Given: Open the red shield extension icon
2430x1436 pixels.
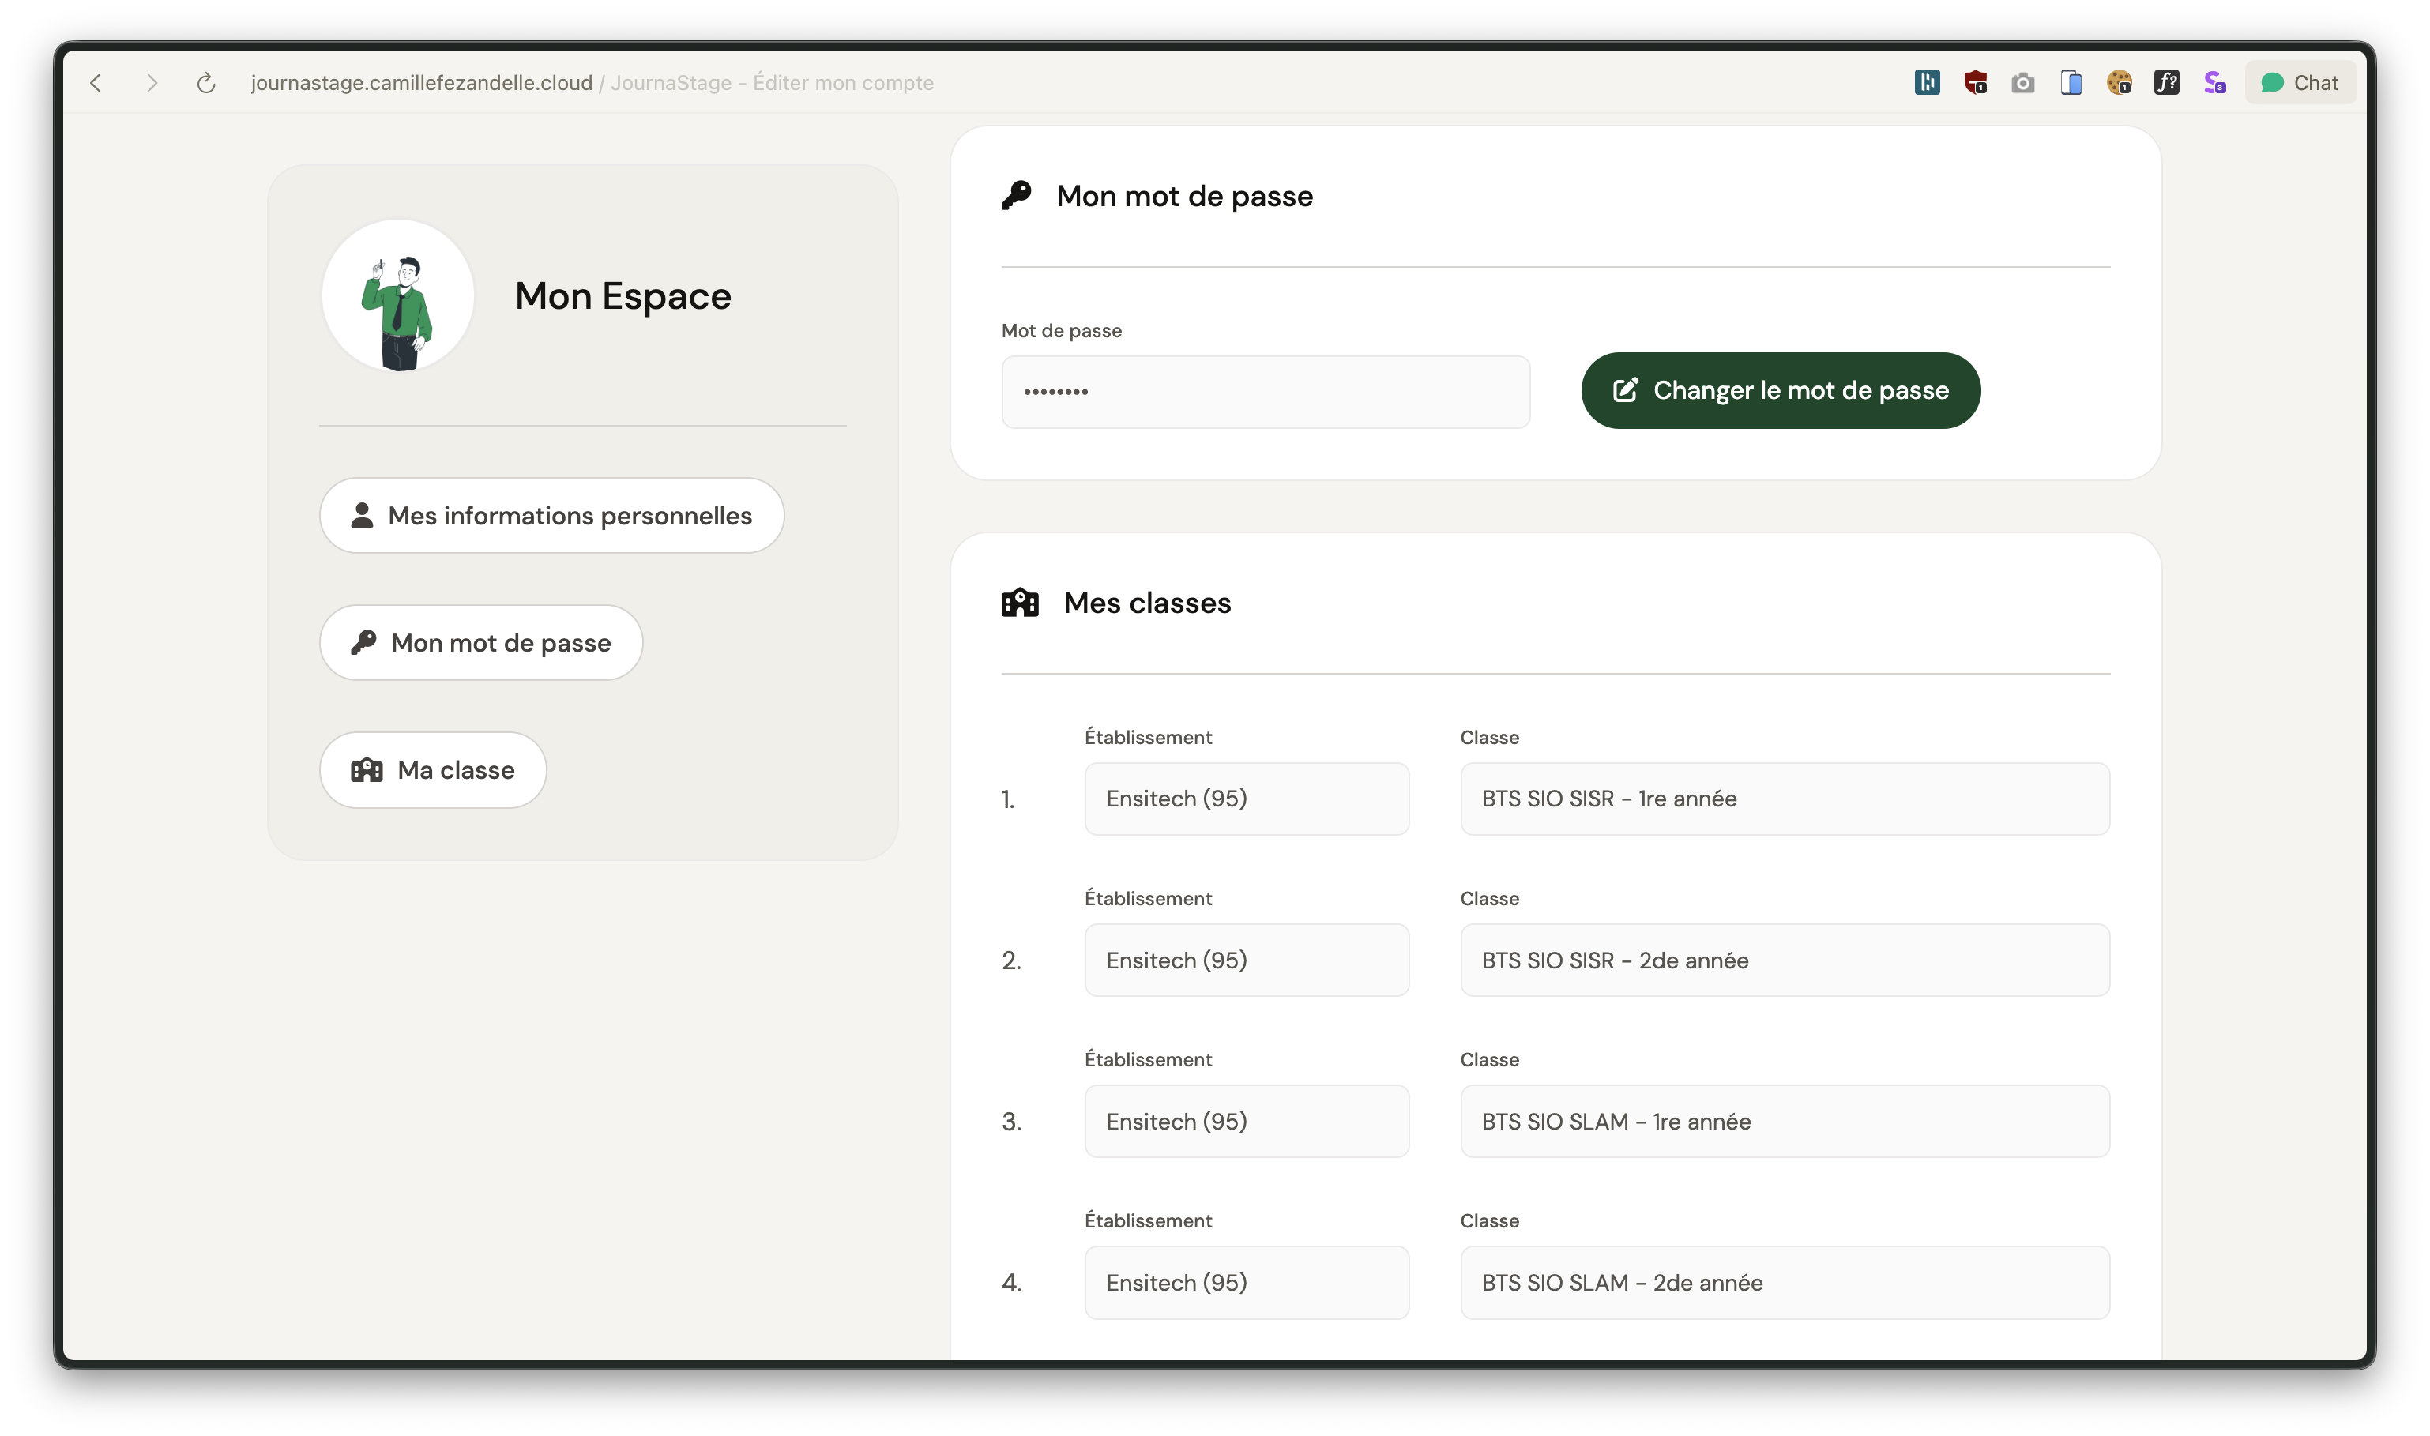Looking at the screenshot, I should coord(1975,83).
